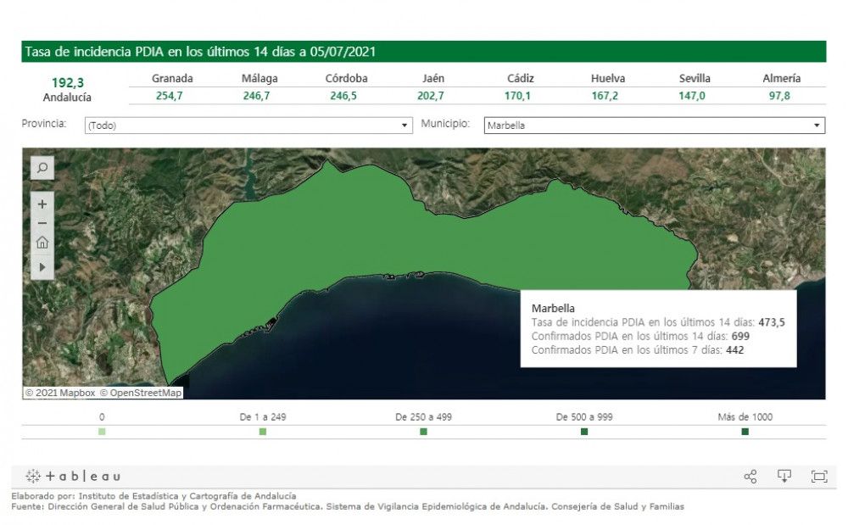Screen dimensions: 848x525
Task: Open the Provincia dropdown
Action: coord(248,126)
